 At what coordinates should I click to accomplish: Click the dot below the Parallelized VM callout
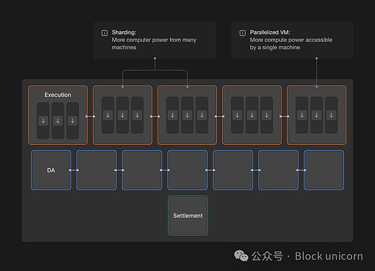coord(317,59)
